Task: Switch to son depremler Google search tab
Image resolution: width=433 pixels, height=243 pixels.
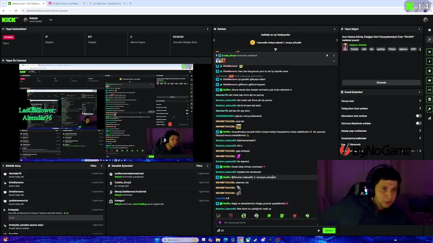Action: tap(107, 3)
